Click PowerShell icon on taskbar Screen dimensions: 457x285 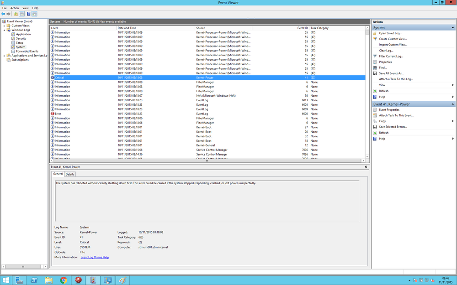point(34,280)
